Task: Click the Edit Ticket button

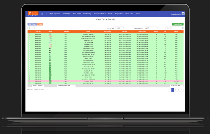Action: tap(32, 24)
